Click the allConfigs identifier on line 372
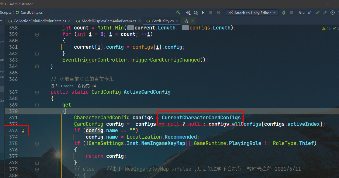This screenshot has height=178, width=339. tap(247, 124)
